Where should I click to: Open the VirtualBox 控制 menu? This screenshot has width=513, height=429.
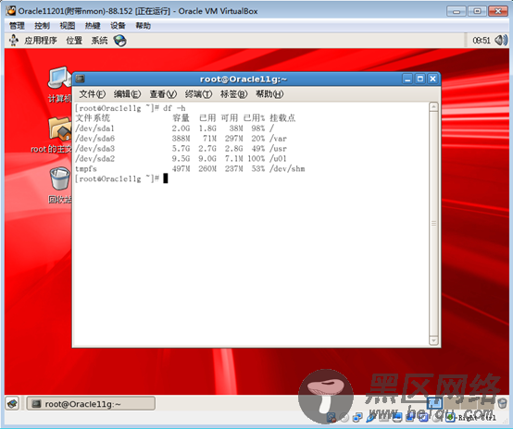pos(42,26)
